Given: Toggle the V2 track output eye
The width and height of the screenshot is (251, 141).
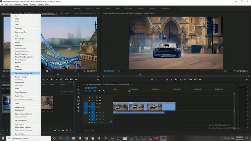Looking at the screenshot, I should 100,101.
